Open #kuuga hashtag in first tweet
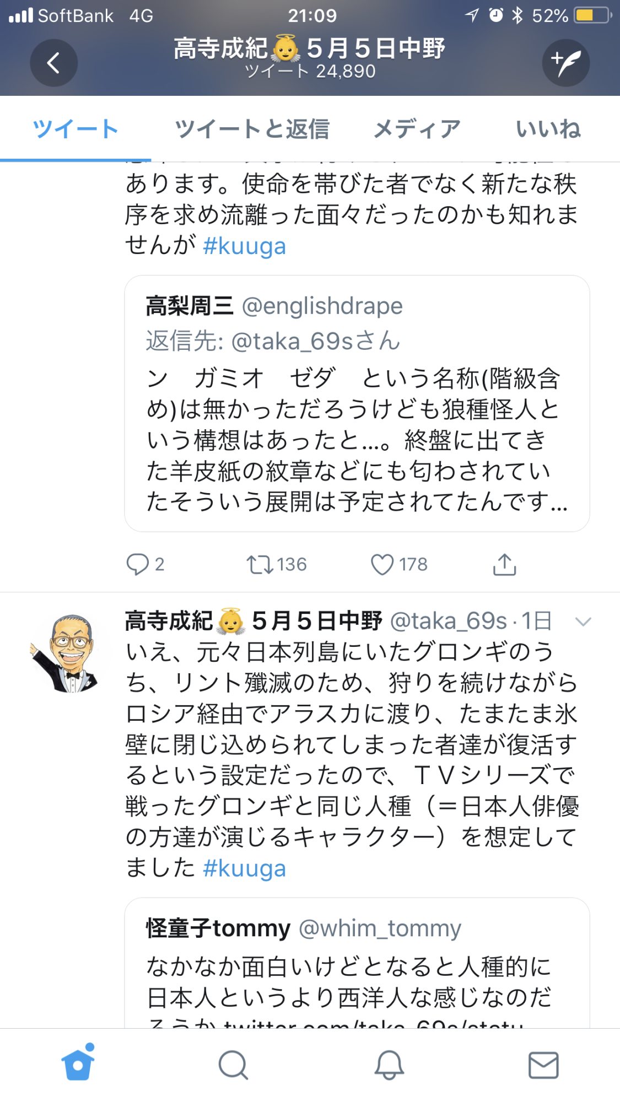This screenshot has width=620, height=1102. pyautogui.click(x=244, y=246)
